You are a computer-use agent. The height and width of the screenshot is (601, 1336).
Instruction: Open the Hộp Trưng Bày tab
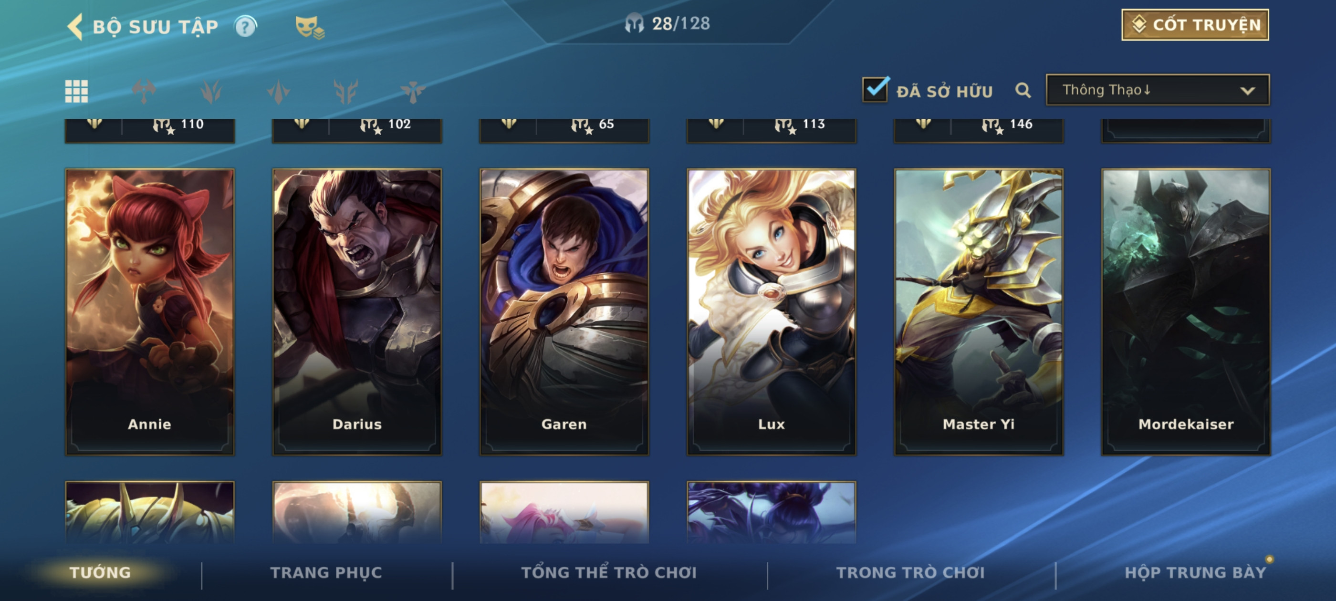[x=1195, y=572]
